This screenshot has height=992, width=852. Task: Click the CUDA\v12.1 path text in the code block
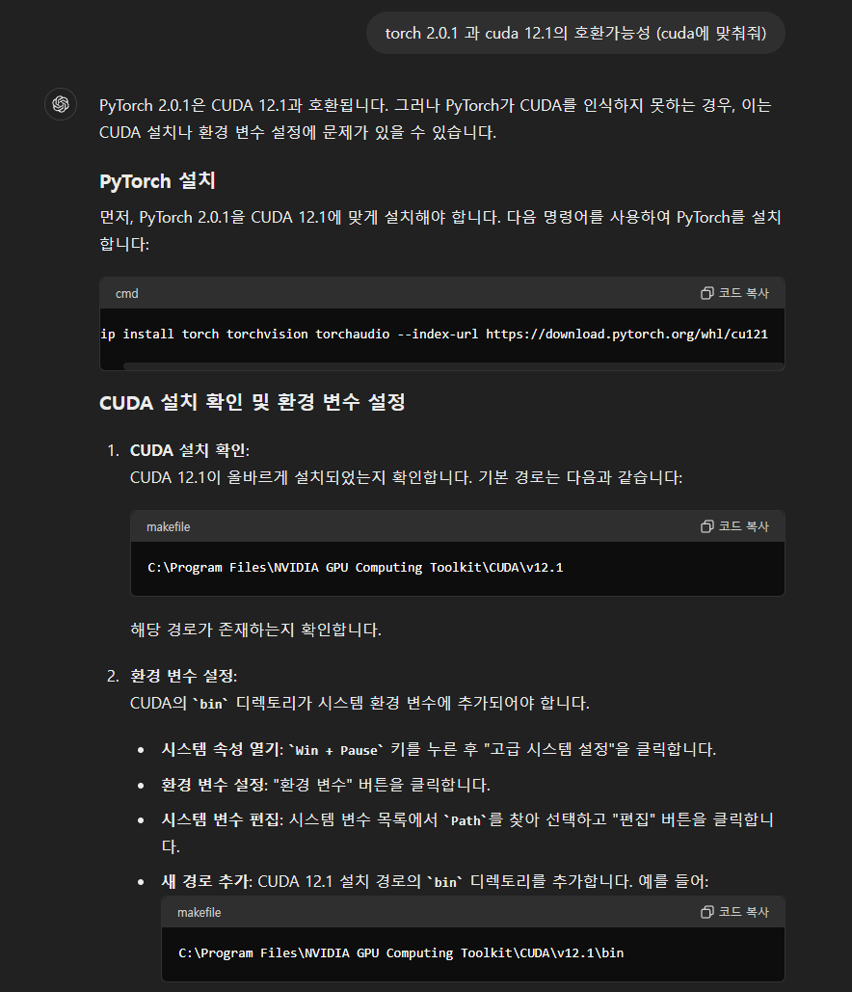point(356,568)
